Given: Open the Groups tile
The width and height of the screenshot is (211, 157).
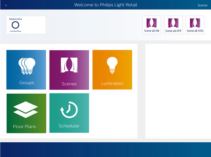Looking at the screenshot, I should [x=26, y=70].
